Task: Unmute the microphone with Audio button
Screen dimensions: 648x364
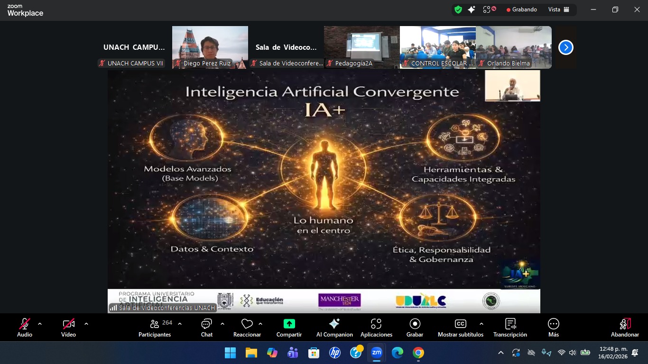Action: coord(25,324)
